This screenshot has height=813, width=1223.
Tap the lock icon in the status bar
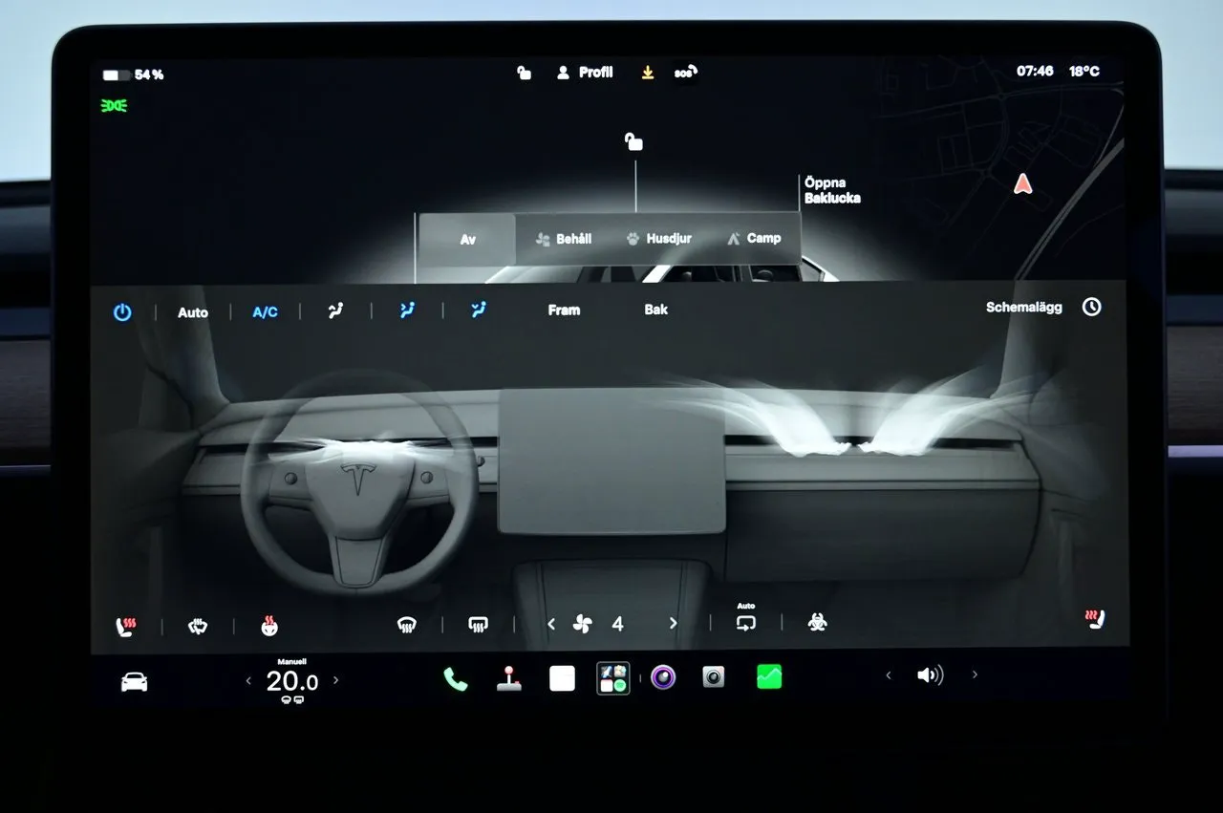(x=524, y=73)
